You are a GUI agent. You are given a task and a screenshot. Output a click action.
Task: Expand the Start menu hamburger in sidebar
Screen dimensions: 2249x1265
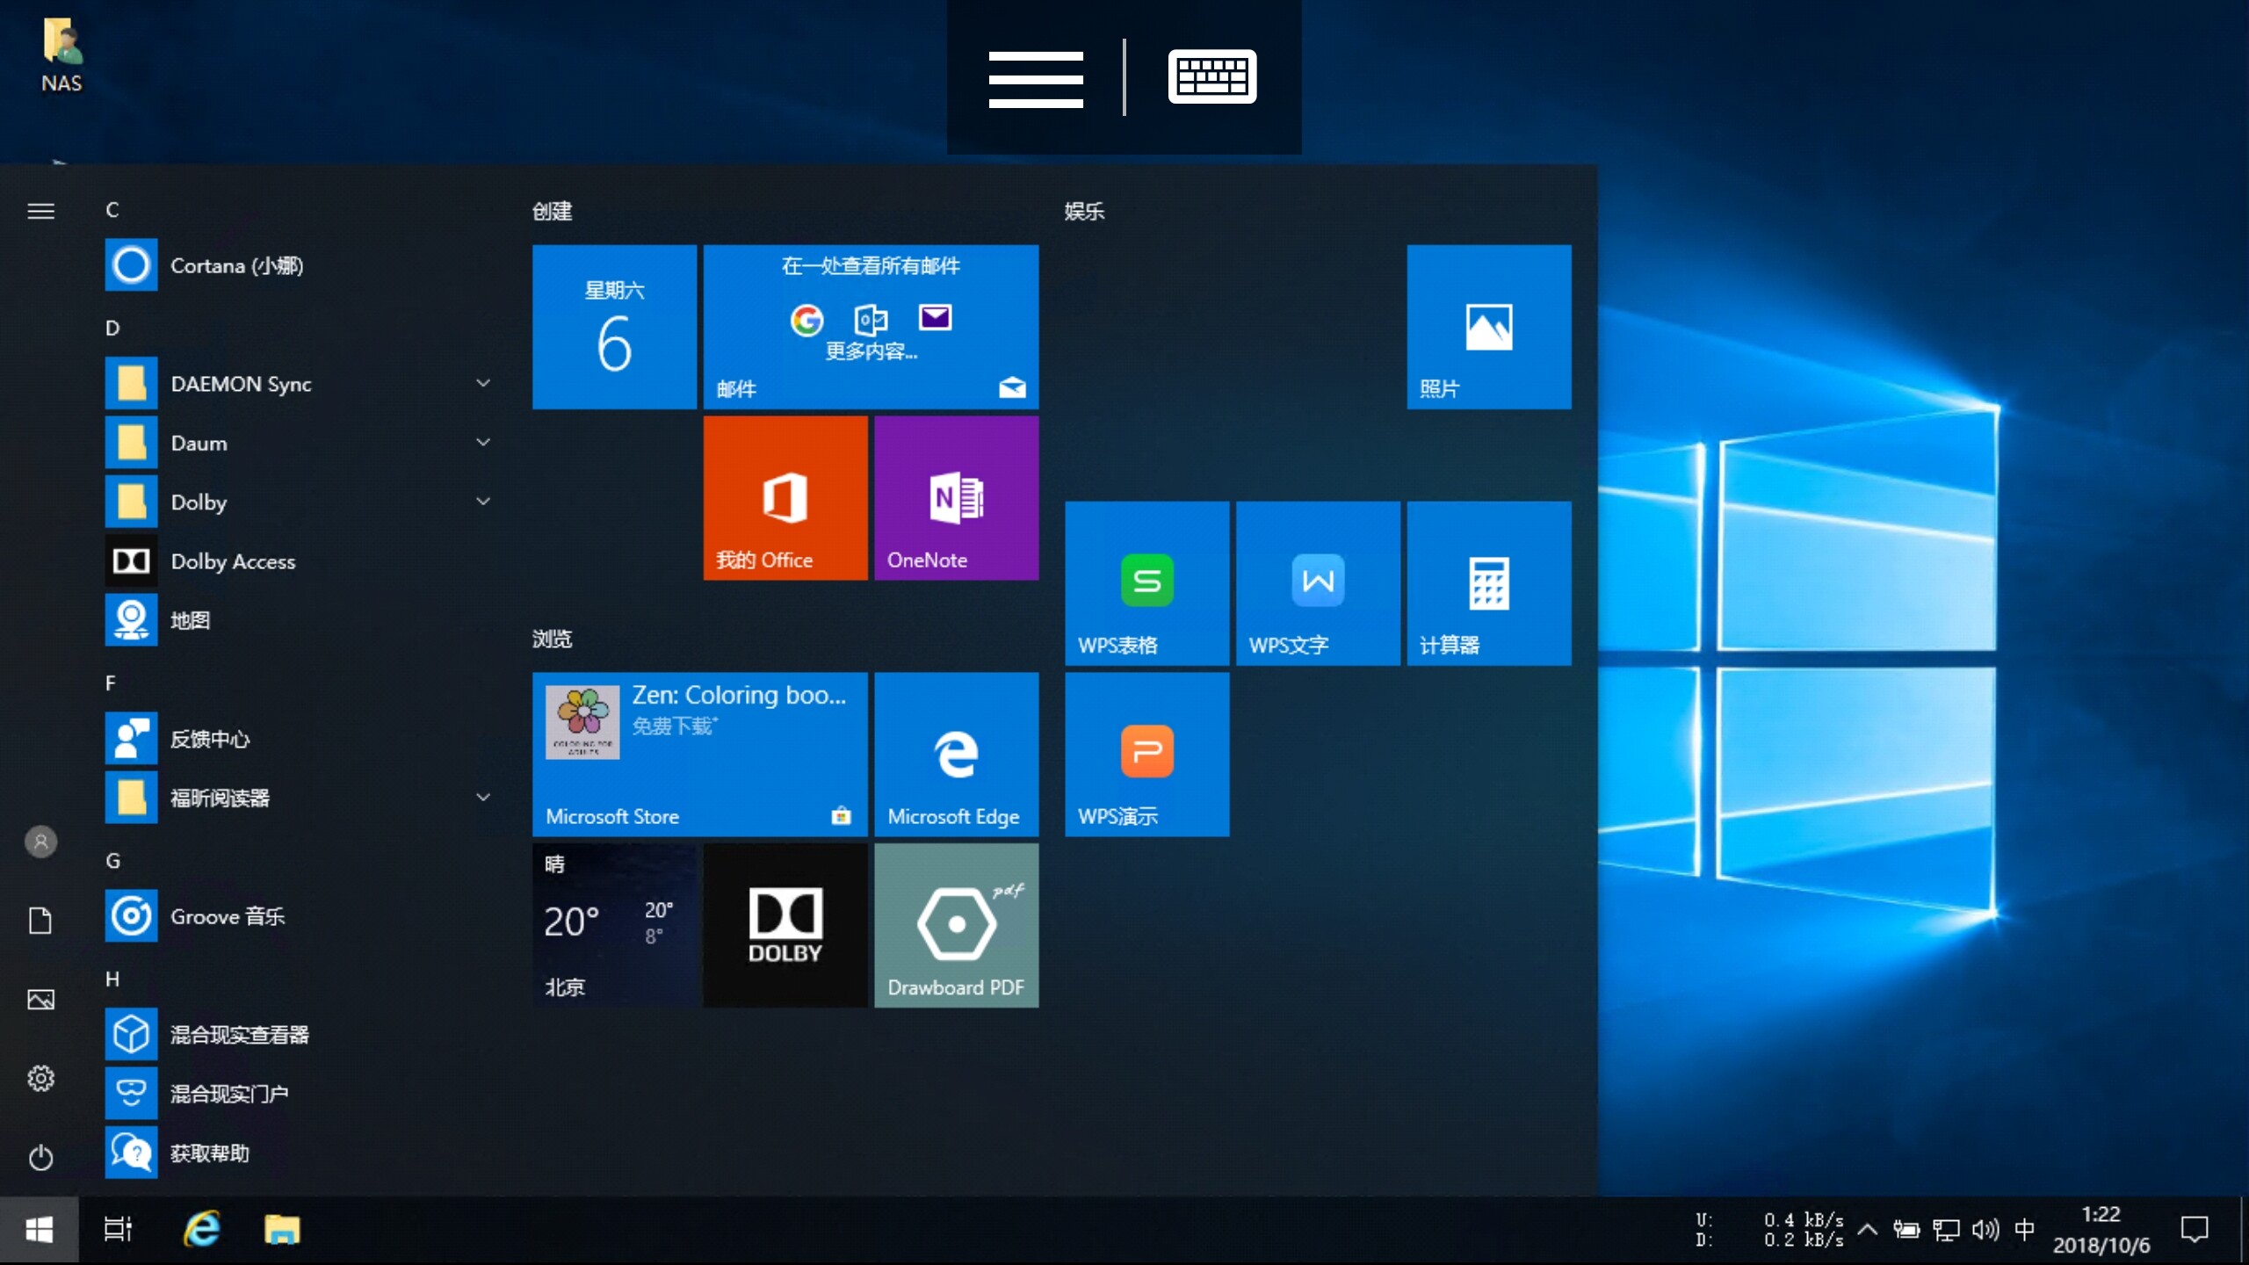tap(40, 211)
